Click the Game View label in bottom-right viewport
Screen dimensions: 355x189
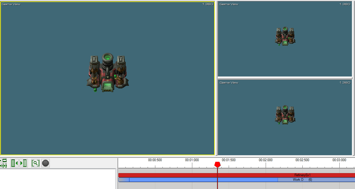(229, 83)
